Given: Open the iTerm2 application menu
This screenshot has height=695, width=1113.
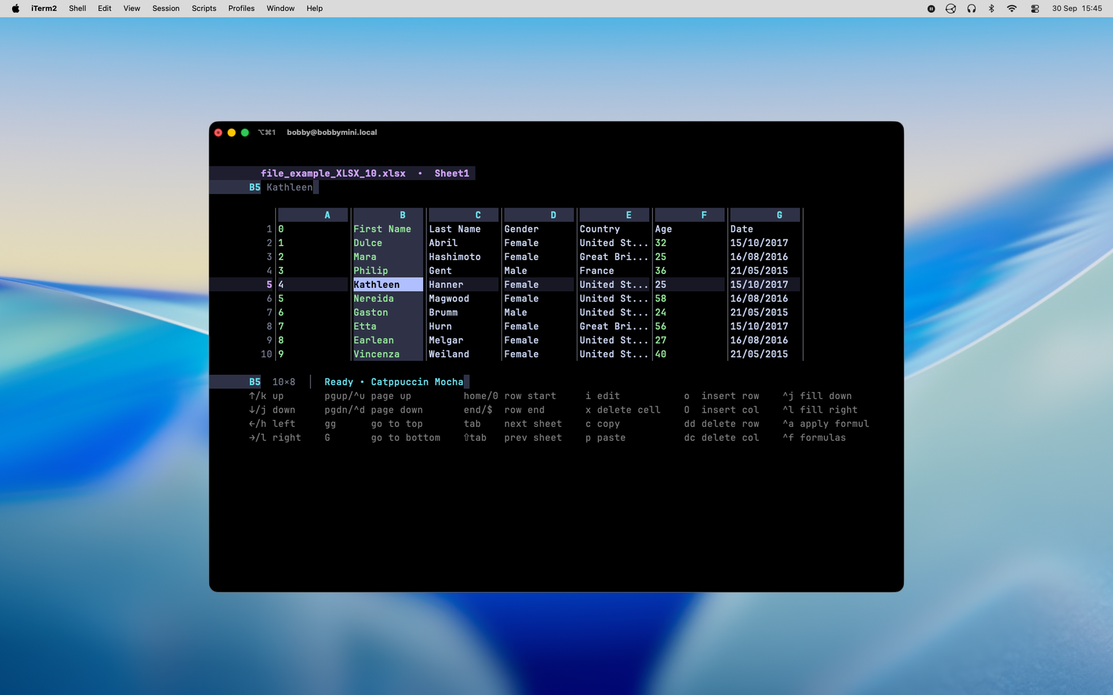Looking at the screenshot, I should pos(44,9).
